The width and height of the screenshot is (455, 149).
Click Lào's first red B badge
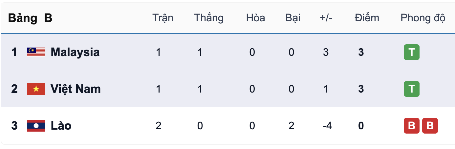pos(411,126)
